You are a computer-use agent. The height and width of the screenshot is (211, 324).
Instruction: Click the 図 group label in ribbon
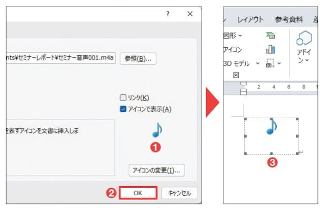tap(236, 75)
